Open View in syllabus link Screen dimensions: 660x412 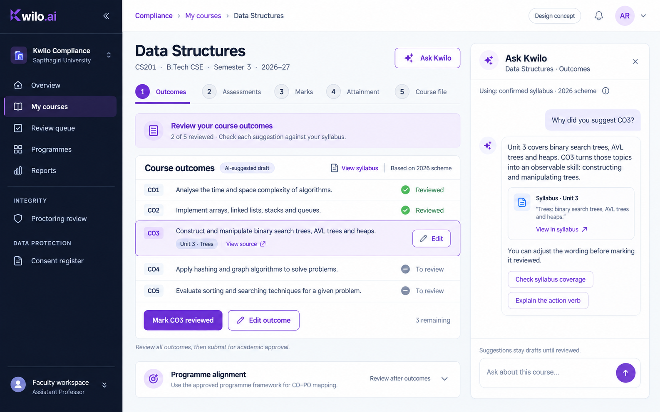tap(561, 229)
